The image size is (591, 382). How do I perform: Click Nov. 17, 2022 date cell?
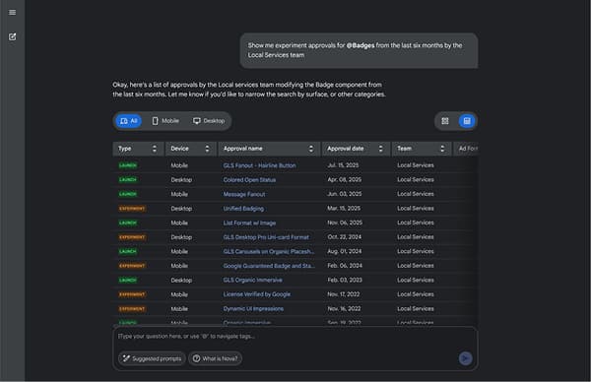(344, 294)
